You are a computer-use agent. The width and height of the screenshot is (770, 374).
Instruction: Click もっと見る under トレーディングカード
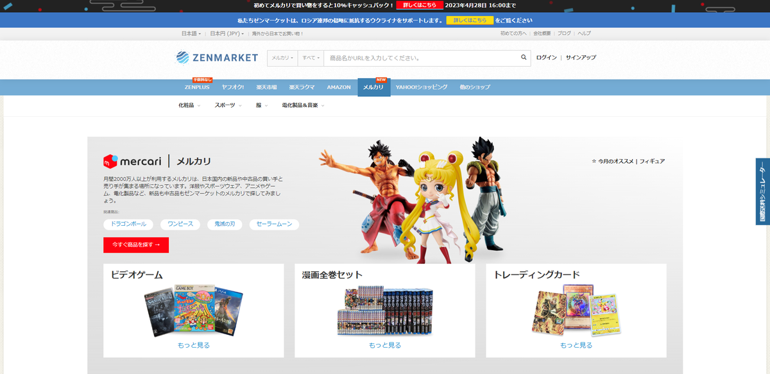pyautogui.click(x=576, y=345)
